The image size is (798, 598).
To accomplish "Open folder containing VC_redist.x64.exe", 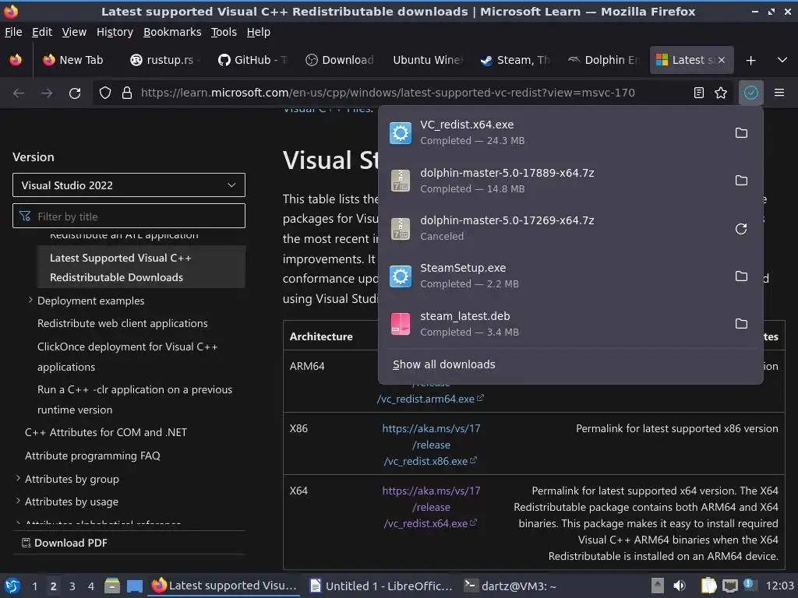I will tap(741, 132).
